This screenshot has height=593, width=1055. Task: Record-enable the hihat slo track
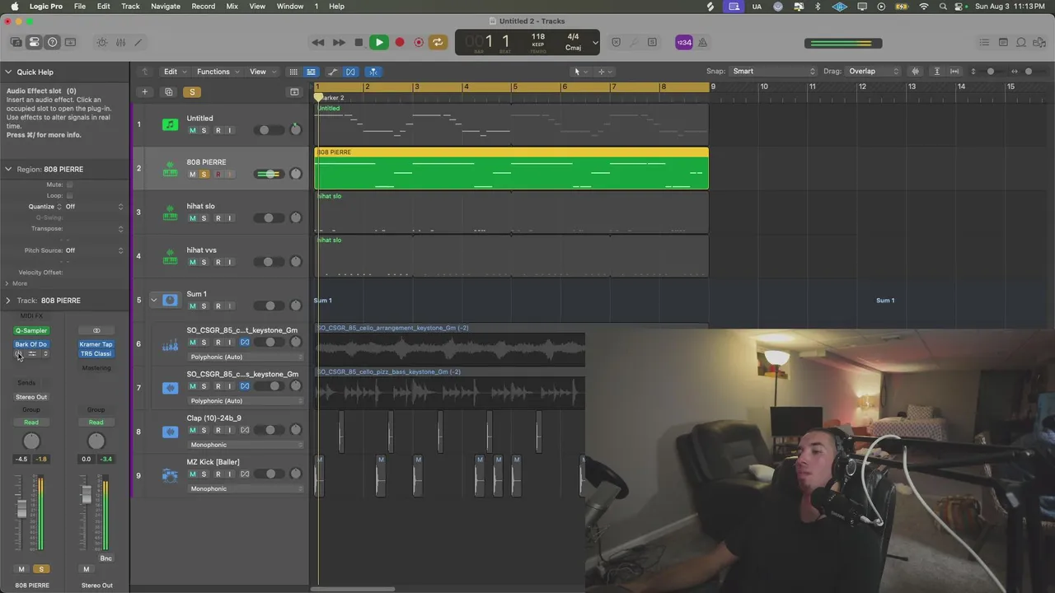point(218,218)
